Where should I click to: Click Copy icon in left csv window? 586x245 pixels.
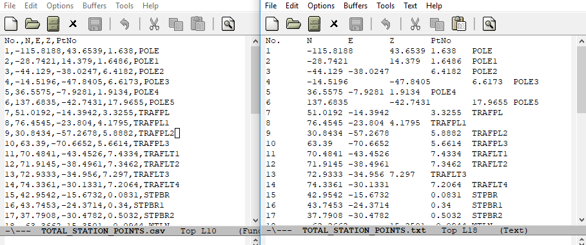[x=175, y=24]
